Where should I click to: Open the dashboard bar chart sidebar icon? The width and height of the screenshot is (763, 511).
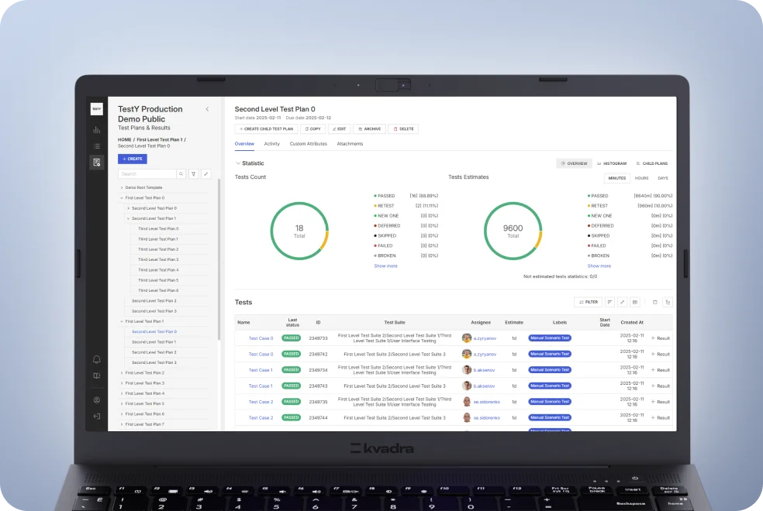point(97,130)
